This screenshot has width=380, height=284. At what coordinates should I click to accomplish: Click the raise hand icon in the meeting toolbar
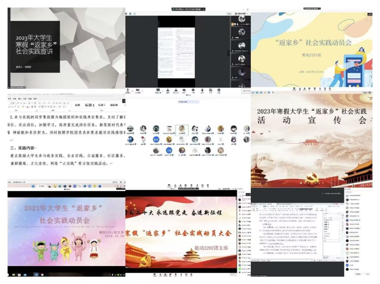202,90
